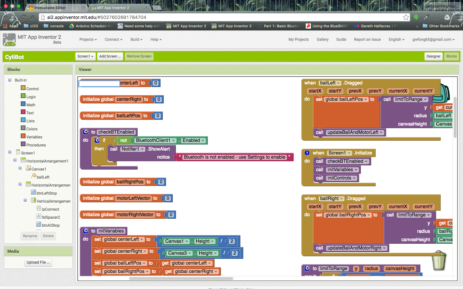Open the Gallery link
463x289 pixels.
pyautogui.click(x=322, y=39)
